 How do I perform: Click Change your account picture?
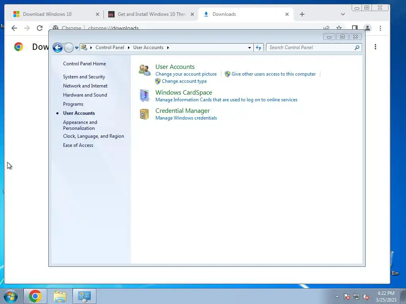186,74
